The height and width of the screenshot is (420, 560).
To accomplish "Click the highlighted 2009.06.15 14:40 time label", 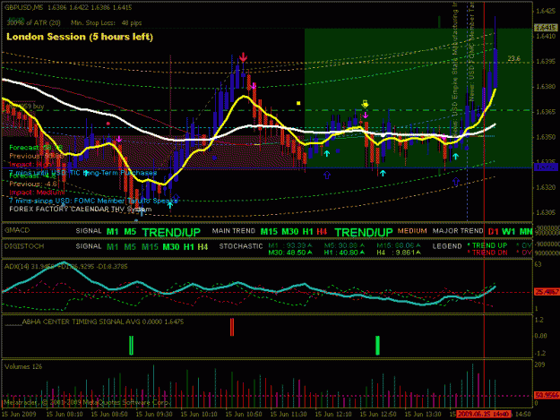I will 483,415.
